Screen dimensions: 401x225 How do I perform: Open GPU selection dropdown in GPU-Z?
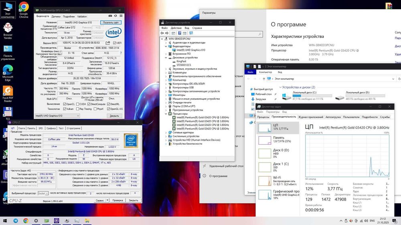(x=57, y=115)
